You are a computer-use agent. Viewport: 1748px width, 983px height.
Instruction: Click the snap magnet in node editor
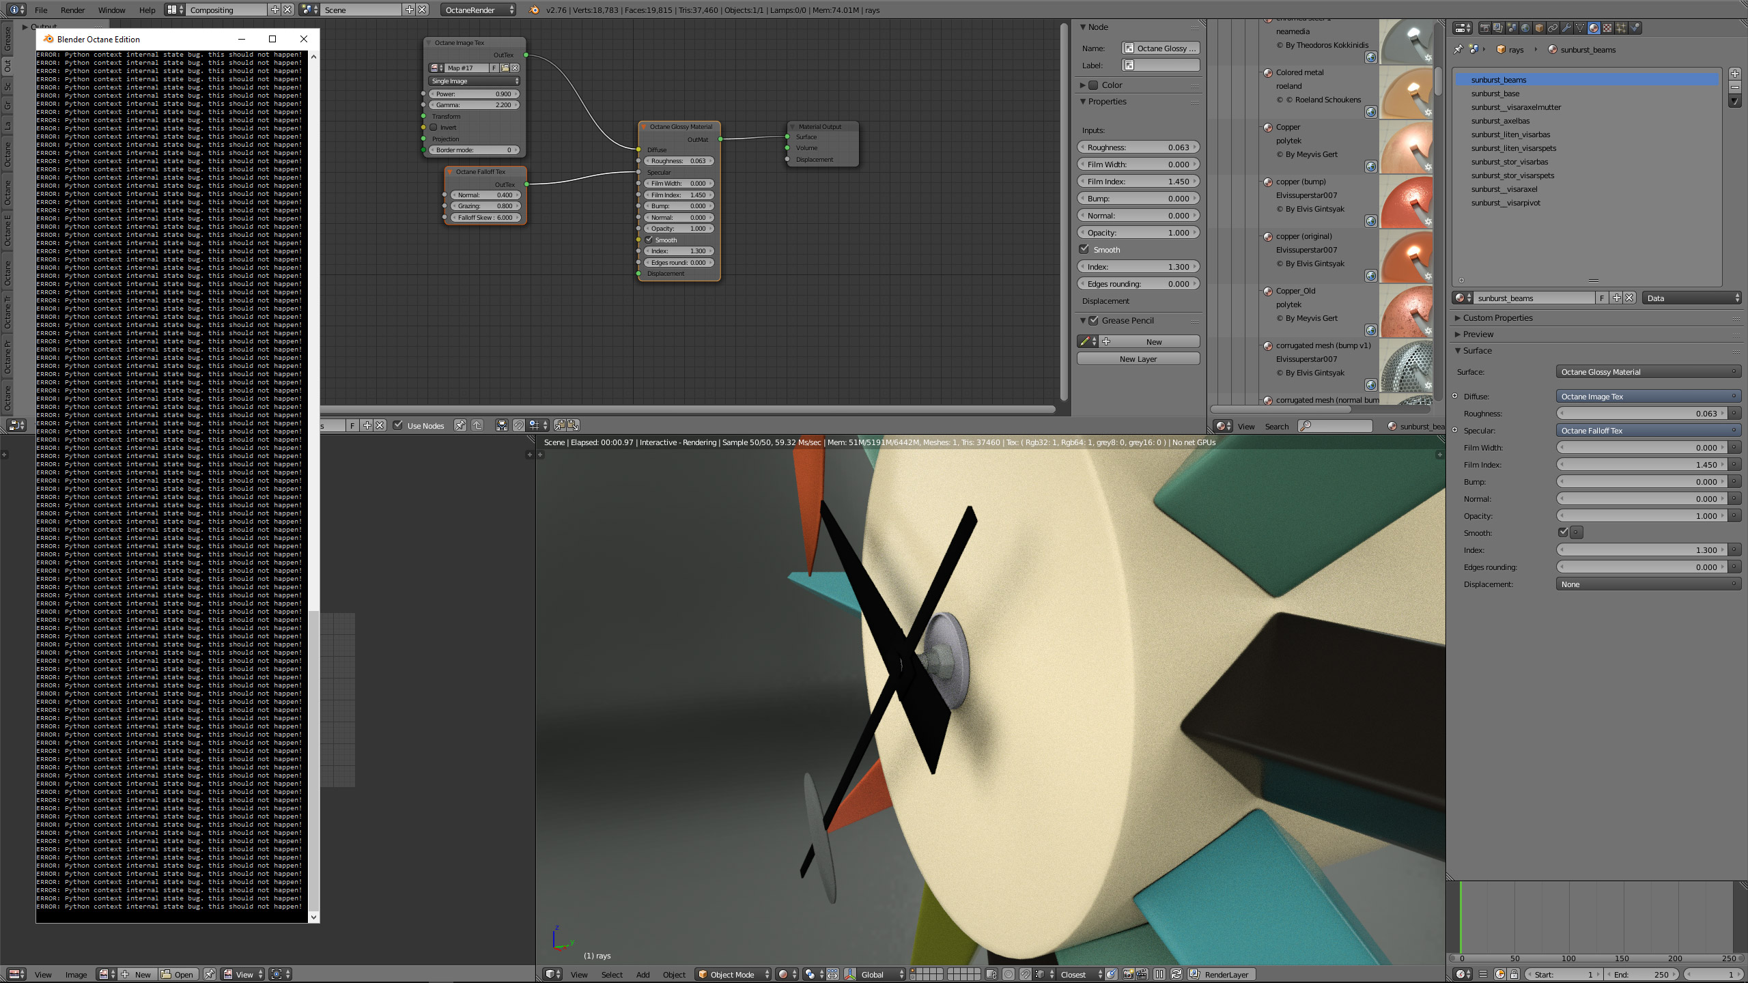[519, 425]
